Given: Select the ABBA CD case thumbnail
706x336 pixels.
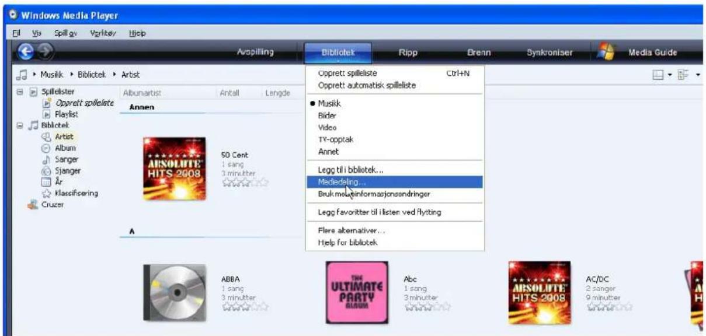Looking at the screenshot, I should coord(174,292).
